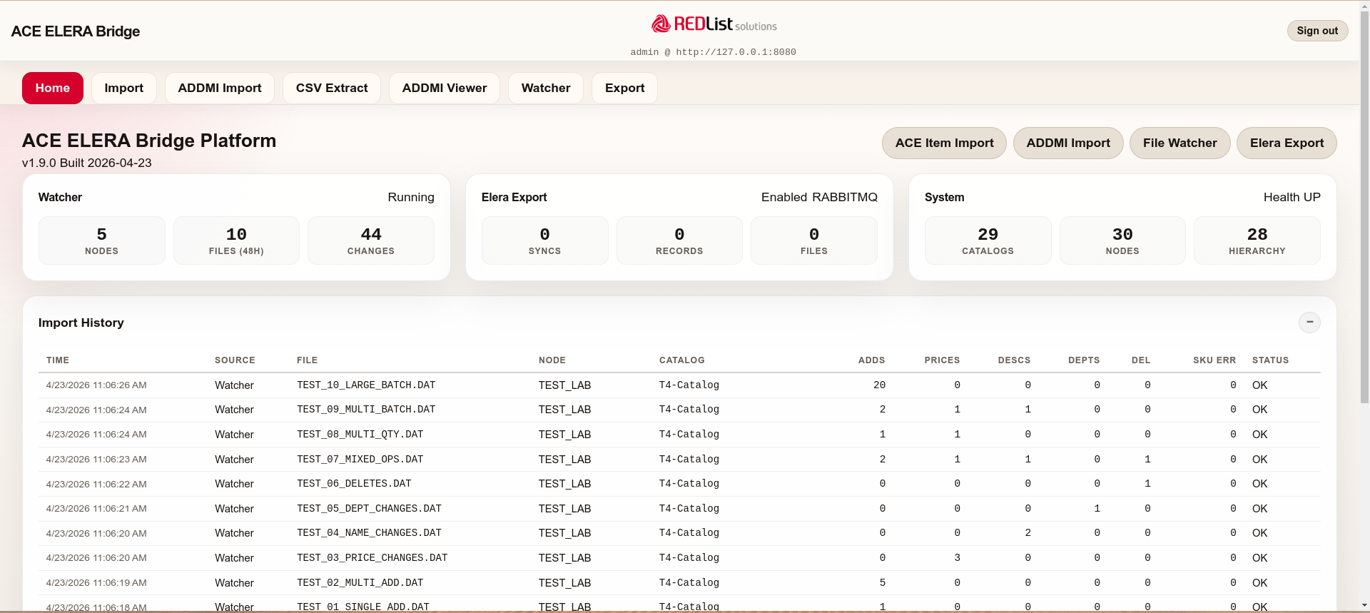Click the SKU ERR column header
1370x613 pixels.
tap(1214, 360)
